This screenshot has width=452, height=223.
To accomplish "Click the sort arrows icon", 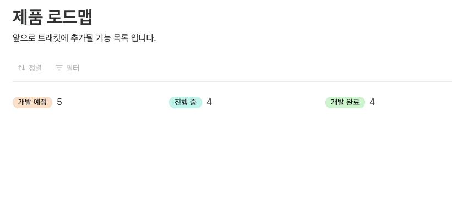I will (21, 68).
